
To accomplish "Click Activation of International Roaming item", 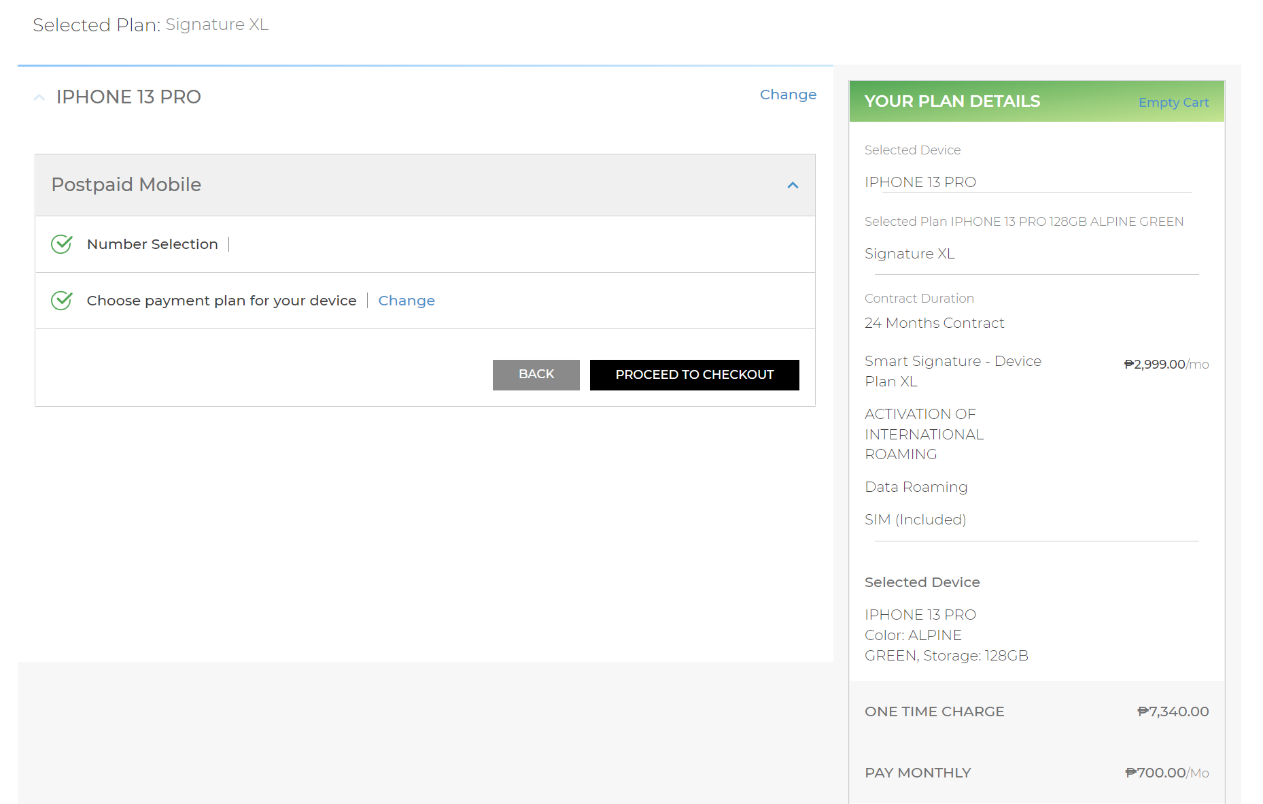I will pyautogui.click(x=924, y=434).
